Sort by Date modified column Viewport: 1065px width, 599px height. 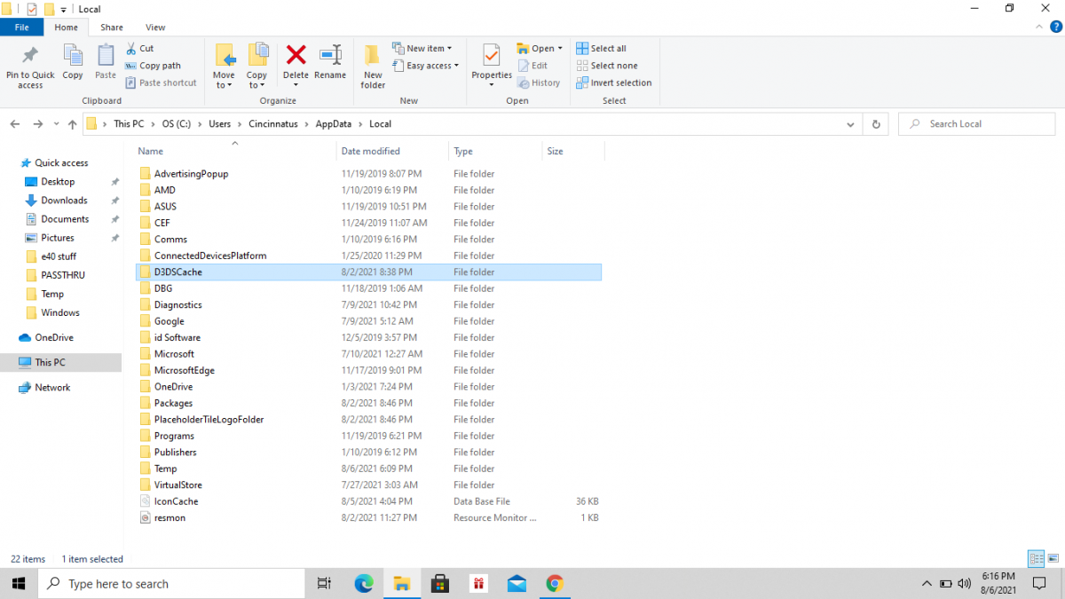tap(393, 151)
